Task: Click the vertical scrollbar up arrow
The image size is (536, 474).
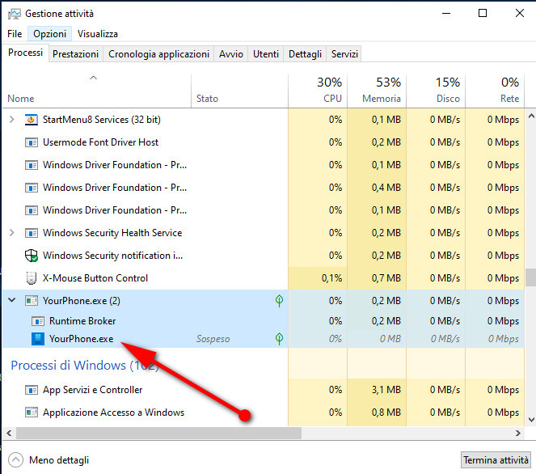Action: coord(531,116)
